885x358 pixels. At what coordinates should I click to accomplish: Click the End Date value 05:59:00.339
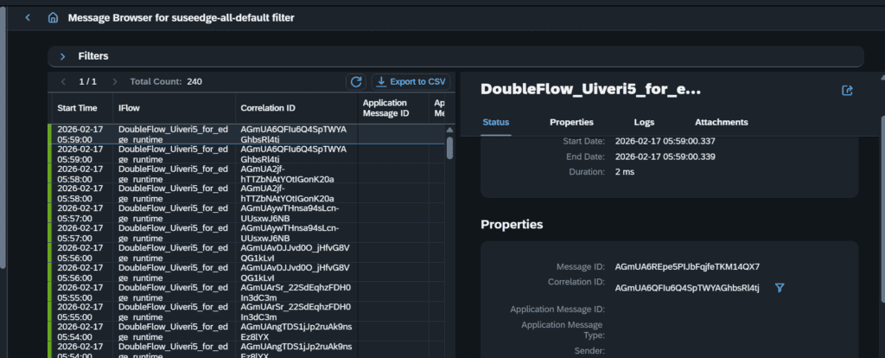[x=665, y=157]
